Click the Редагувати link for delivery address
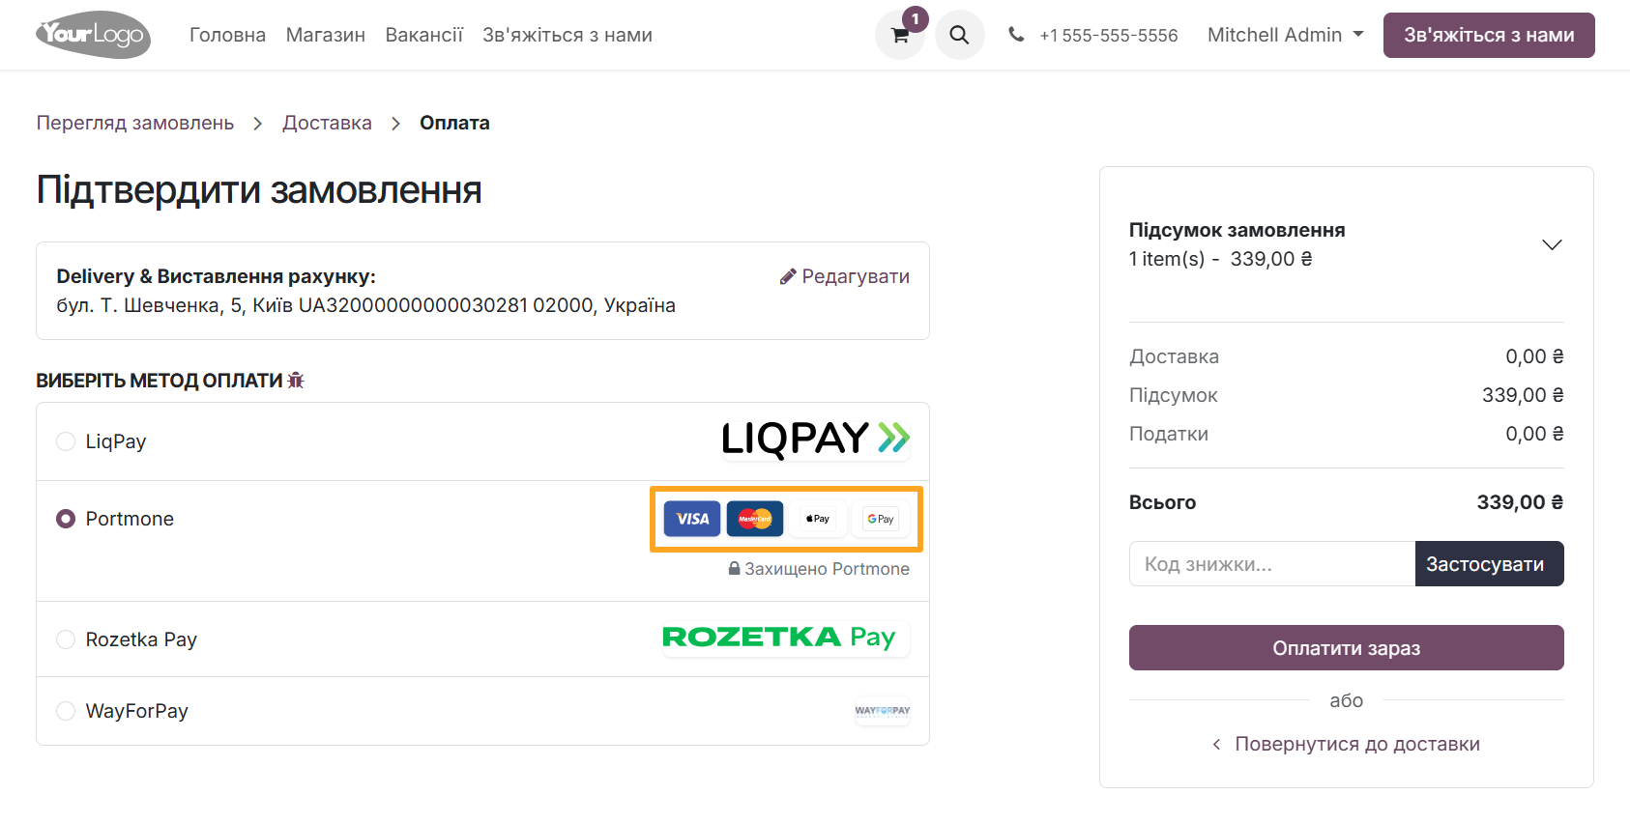 (844, 276)
